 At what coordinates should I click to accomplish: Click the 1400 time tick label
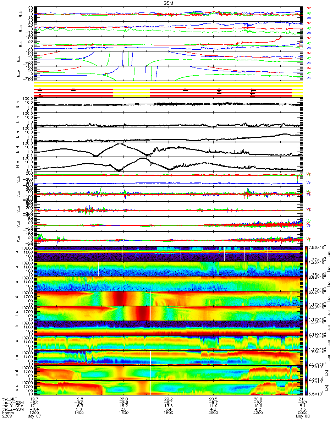click(x=79, y=413)
